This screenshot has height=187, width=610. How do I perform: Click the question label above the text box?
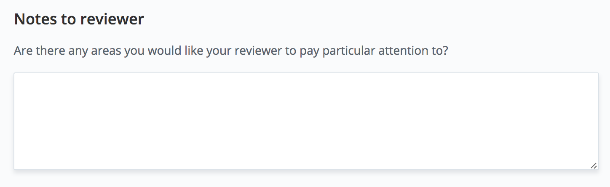point(230,51)
